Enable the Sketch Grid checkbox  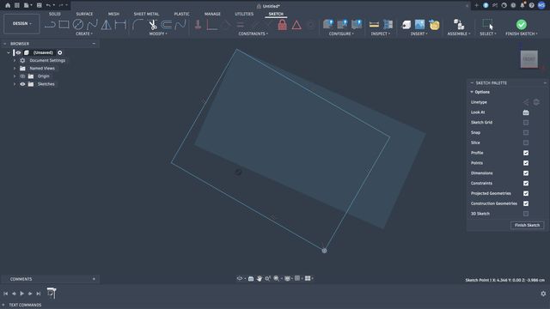(525, 122)
